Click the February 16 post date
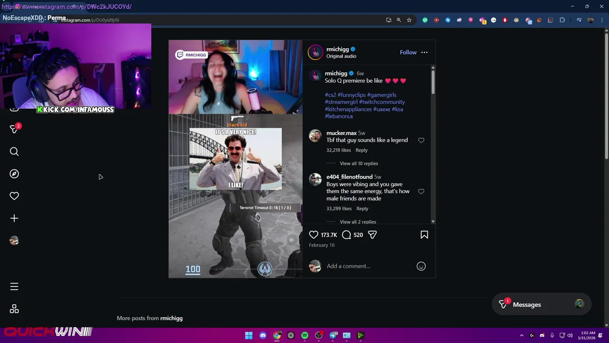This screenshot has width=609, height=343. pyautogui.click(x=322, y=245)
